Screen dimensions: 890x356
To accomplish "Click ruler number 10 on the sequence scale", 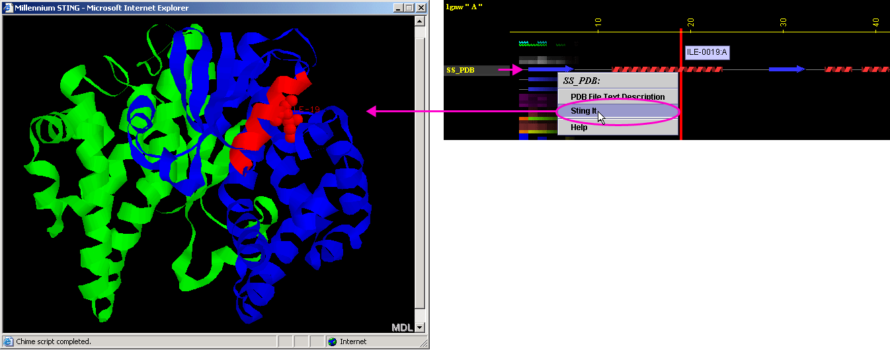I will tap(598, 22).
